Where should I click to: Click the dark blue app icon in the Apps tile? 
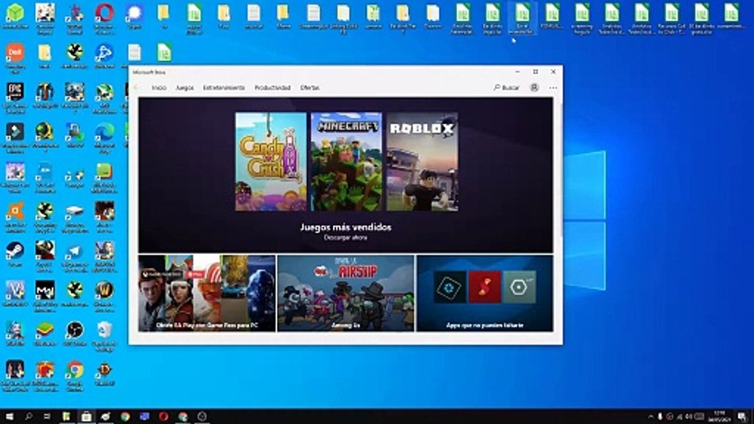[x=450, y=287]
